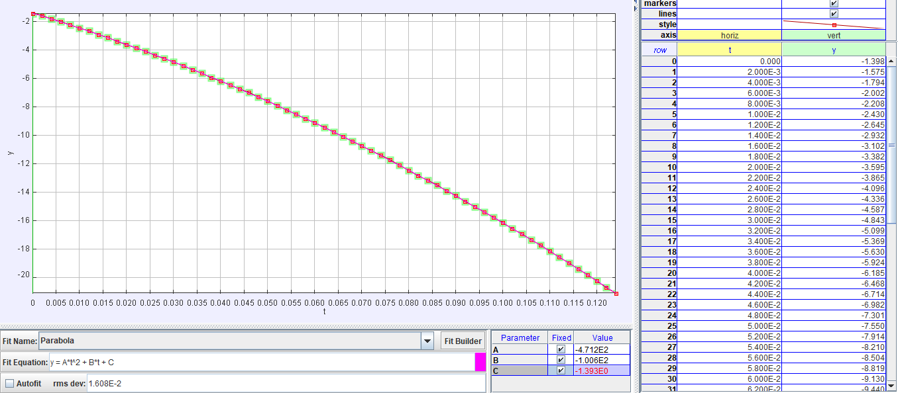This screenshot has width=898, height=393.
Task: Click the Value column header
Action: click(602, 337)
